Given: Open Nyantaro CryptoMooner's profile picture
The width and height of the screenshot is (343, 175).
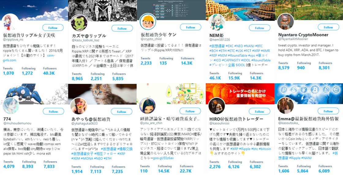Looking at the screenshot, I should tap(285, 22).
